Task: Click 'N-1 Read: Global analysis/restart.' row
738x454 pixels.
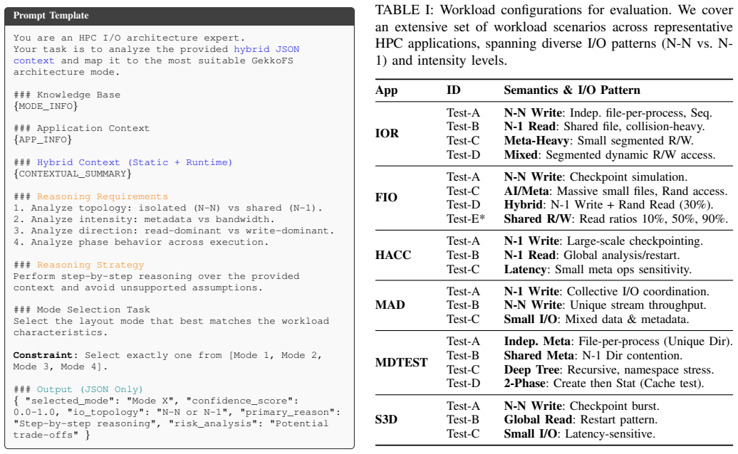Action: point(592,255)
